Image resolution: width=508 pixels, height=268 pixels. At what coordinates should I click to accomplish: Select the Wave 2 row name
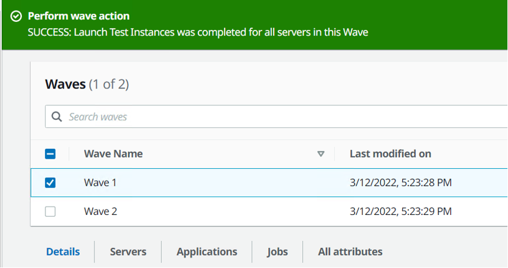(100, 211)
